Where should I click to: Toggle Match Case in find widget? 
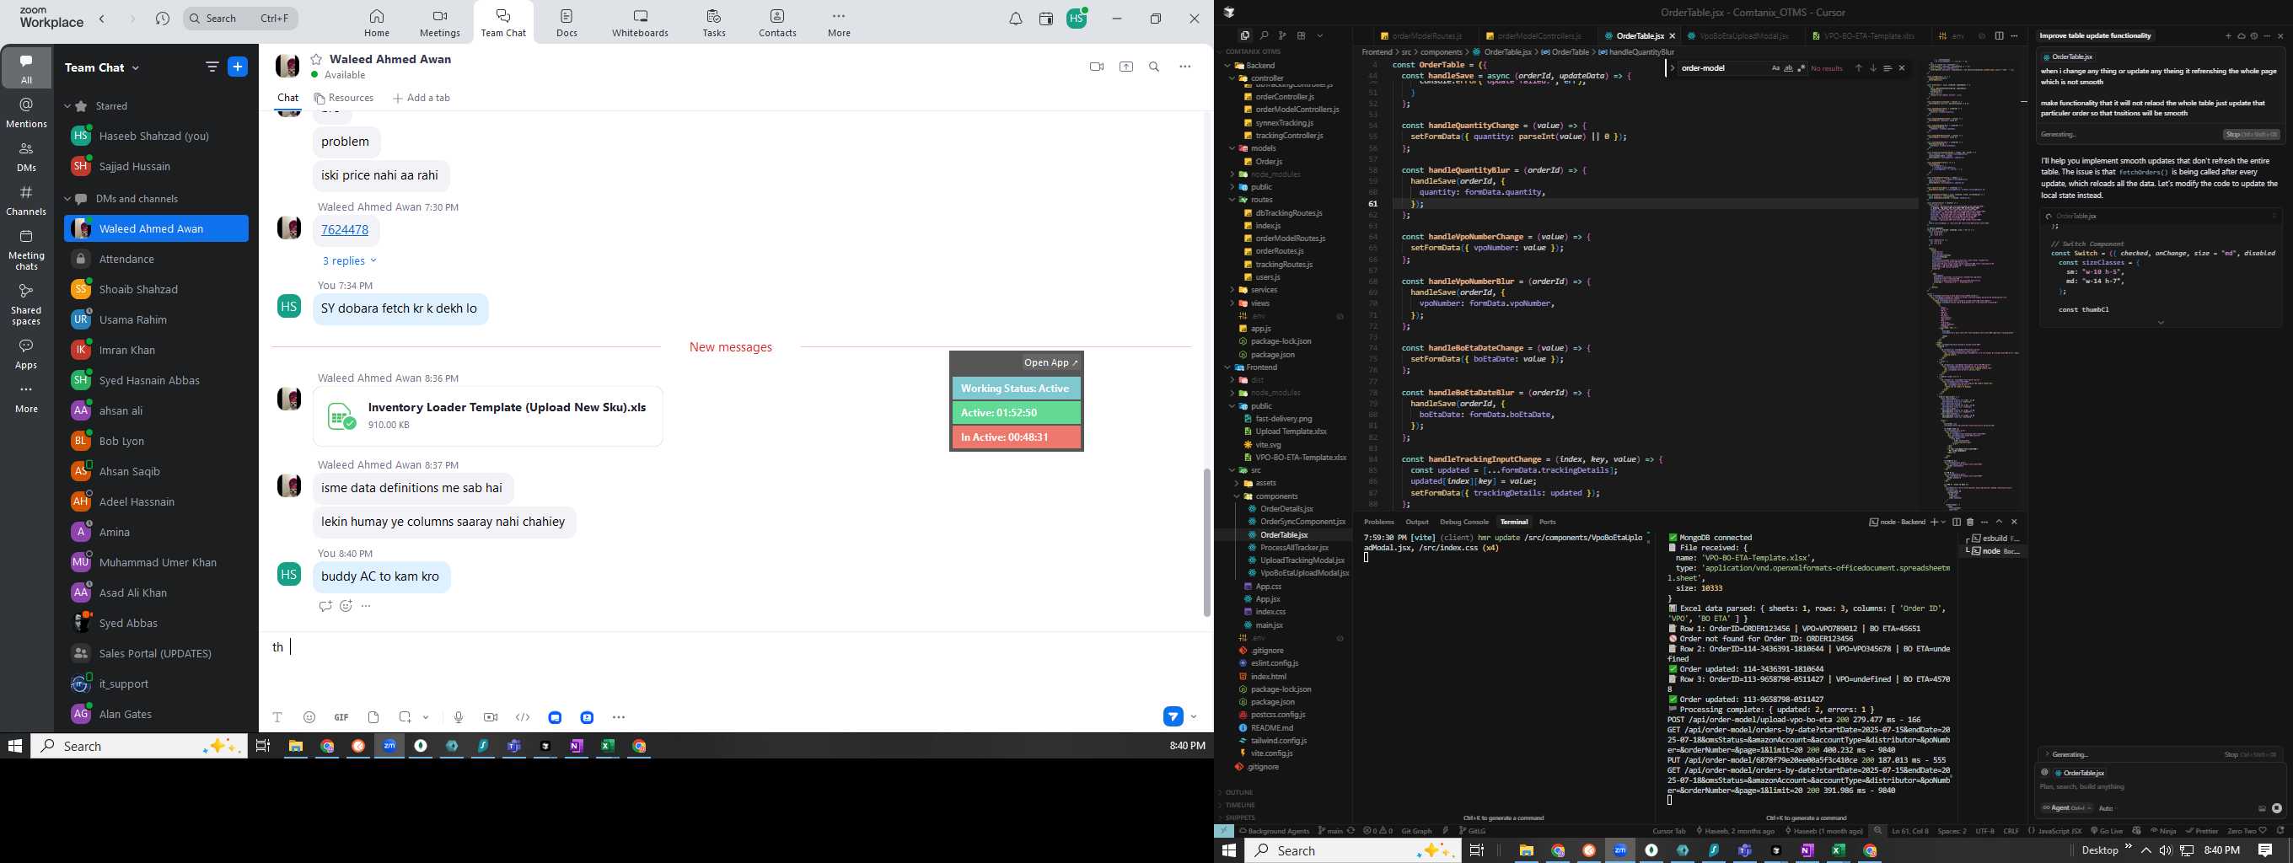click(1776, 68)
